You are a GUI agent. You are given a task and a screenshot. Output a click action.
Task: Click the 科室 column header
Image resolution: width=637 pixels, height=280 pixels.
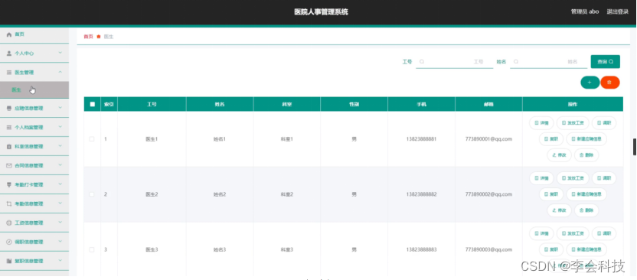tap(287, 104)
